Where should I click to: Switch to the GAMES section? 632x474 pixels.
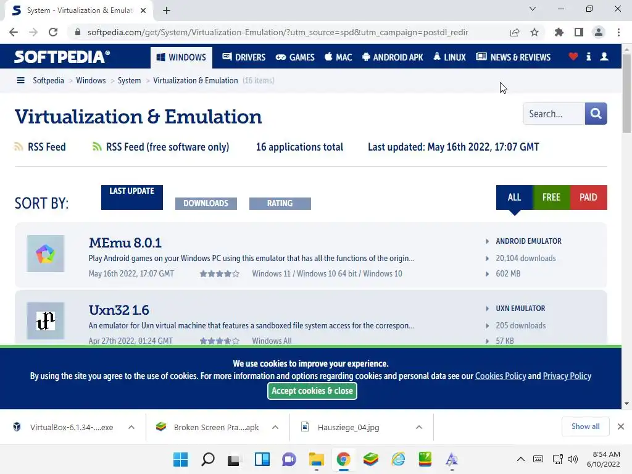(x=295, y=57)
